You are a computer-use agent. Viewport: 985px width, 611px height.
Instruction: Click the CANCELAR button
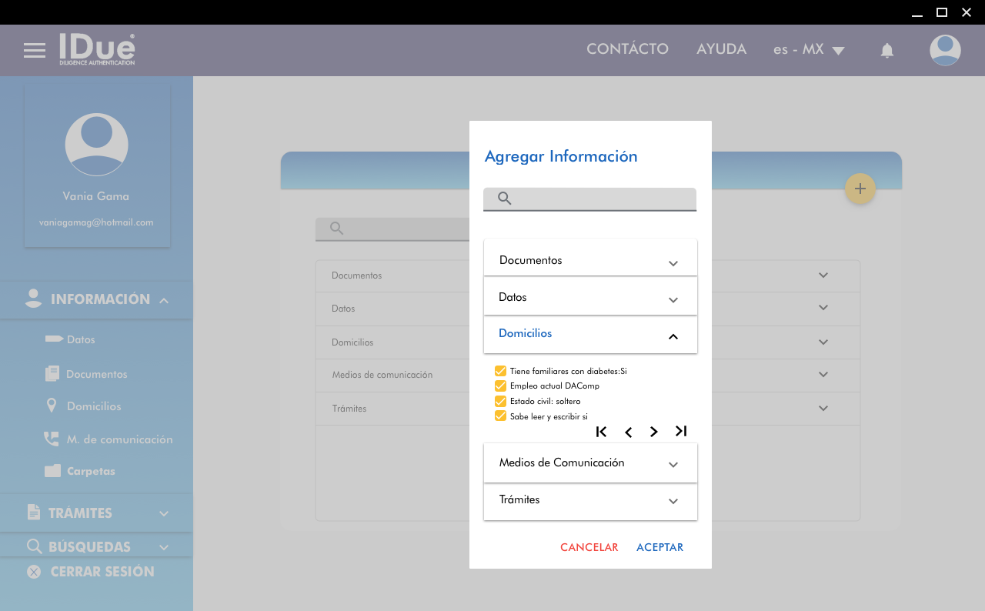[x=589, y=548]
